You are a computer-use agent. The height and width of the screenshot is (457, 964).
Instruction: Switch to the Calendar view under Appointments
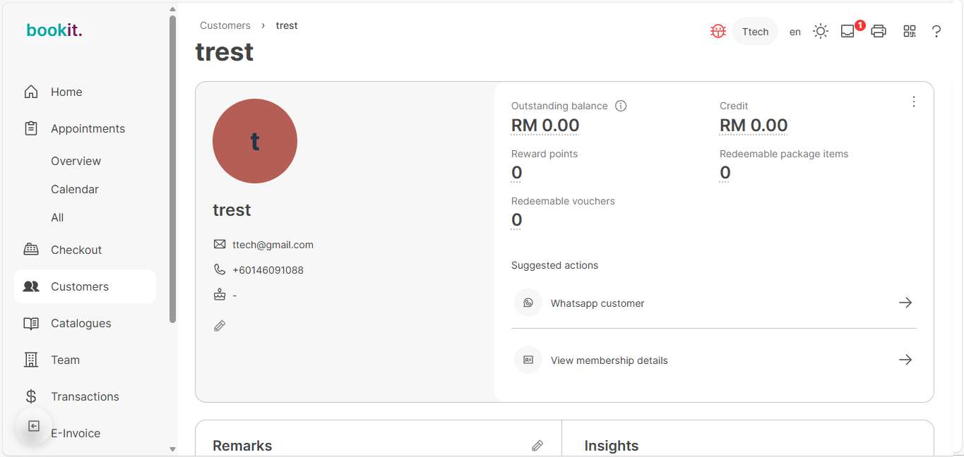[x=75, y=189]
